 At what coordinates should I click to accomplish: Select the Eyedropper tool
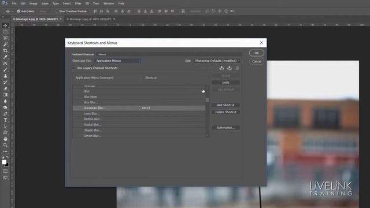coord(5,57)
